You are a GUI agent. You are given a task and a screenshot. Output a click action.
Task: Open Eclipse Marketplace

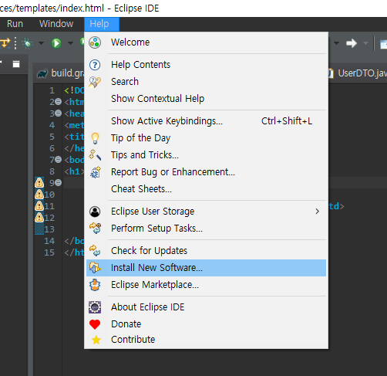206,285
